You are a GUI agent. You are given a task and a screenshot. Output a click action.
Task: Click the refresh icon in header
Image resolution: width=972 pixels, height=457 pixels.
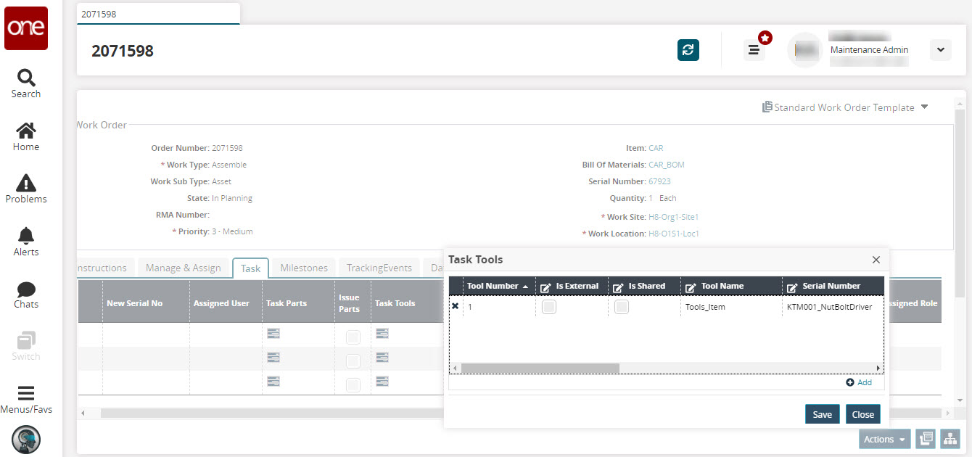(688, 50)
